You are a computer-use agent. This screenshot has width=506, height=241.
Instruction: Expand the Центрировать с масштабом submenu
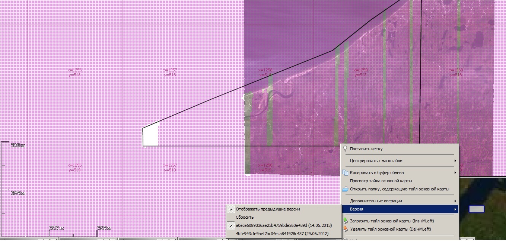tap(455, 161)
